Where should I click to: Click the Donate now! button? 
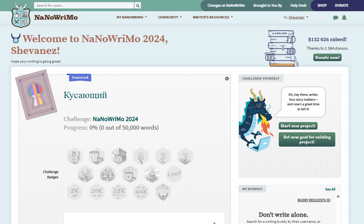click(x=327, y=57)
